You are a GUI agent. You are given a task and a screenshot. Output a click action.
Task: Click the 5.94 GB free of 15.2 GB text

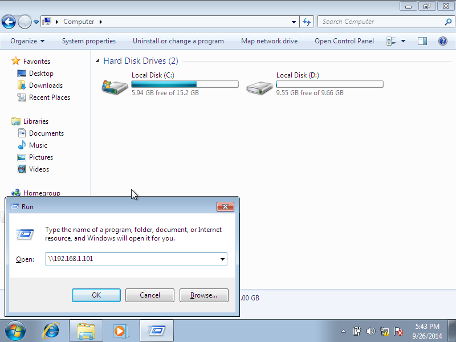click(x=165, y=93)
